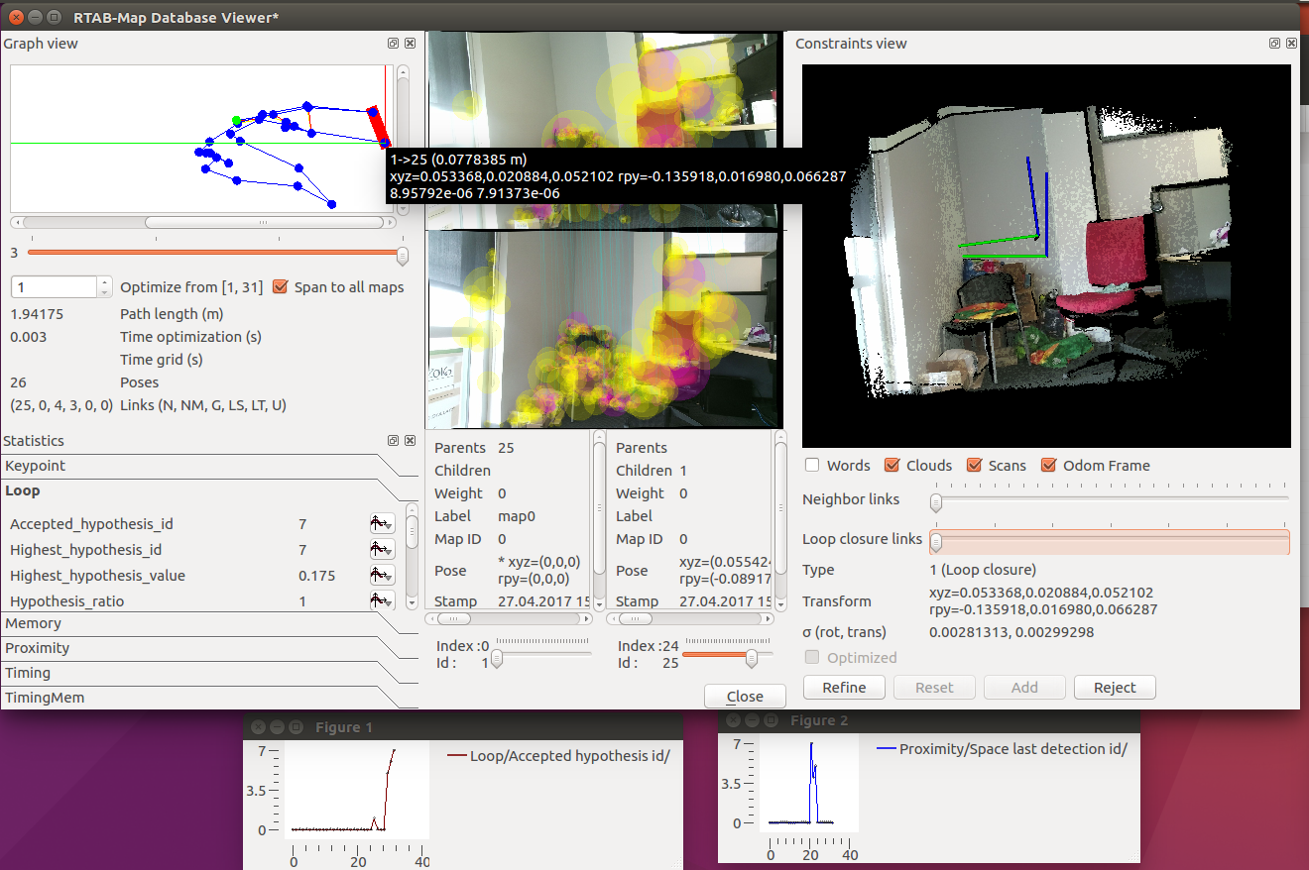The height and width of the screenshot is (870, 1309).
Task: Expand the Timing statistics section
Action: [x=28, y=673]
